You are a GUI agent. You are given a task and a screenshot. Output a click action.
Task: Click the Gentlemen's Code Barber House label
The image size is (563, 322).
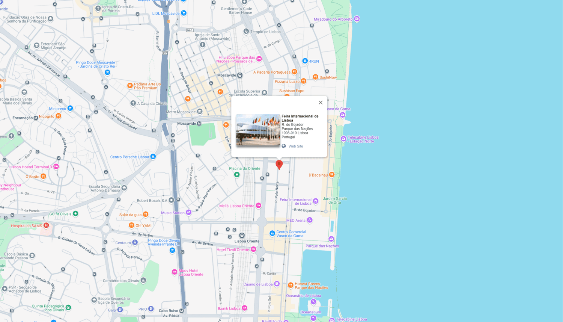pyautogui.click(x=236, y=11)
